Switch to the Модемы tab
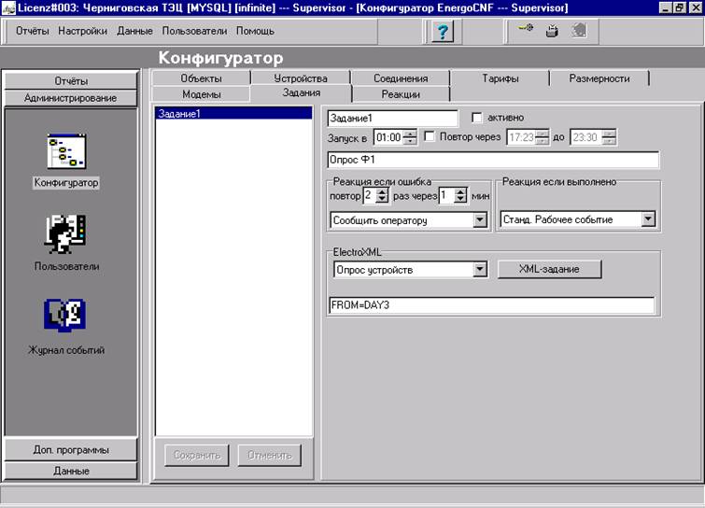This screenshot has height=508, width=705. [x=202, y=94]
